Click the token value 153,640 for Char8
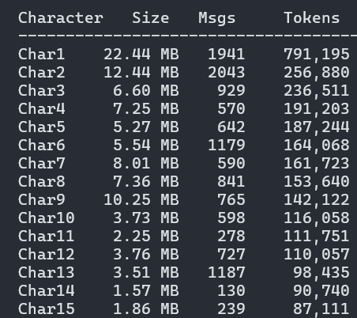Screen dimensions: 357x318 pyautogui.click(x=317, y=181)
